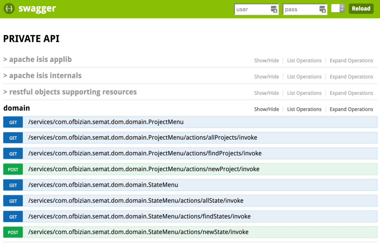Click POST badge for newProject invoke
The height and width of the screenshot is (245, 380).
(13, 169)
